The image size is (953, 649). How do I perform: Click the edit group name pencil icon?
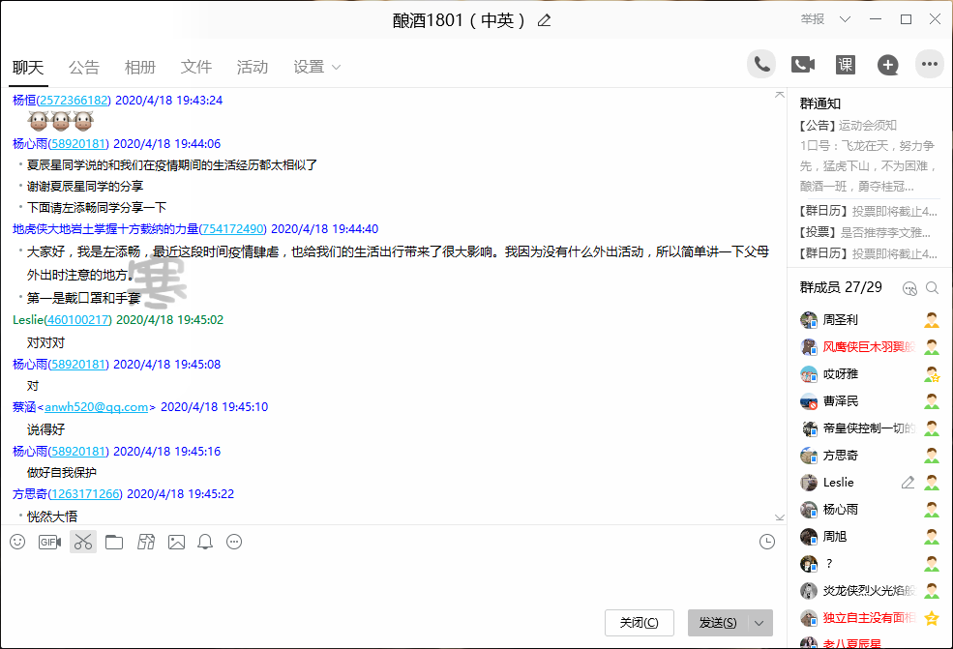[x=544, y=20]
